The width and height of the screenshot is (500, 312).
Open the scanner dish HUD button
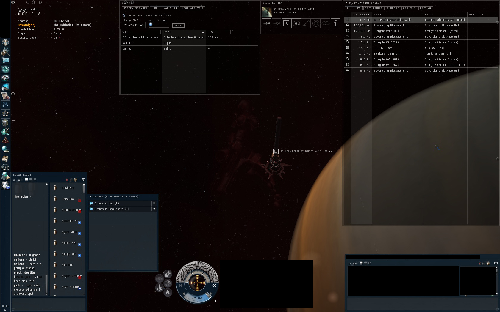click(160, 278)
